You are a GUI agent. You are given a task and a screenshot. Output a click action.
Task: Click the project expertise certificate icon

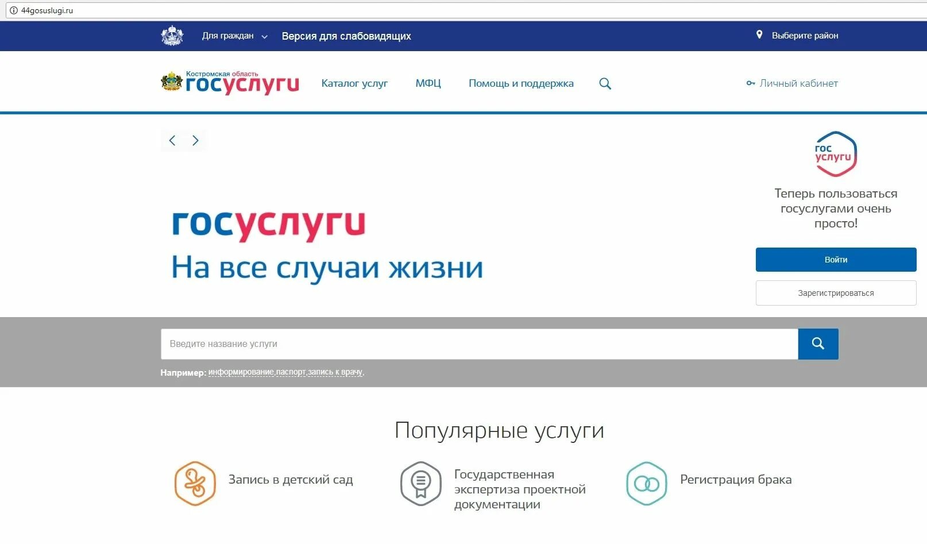421,484
